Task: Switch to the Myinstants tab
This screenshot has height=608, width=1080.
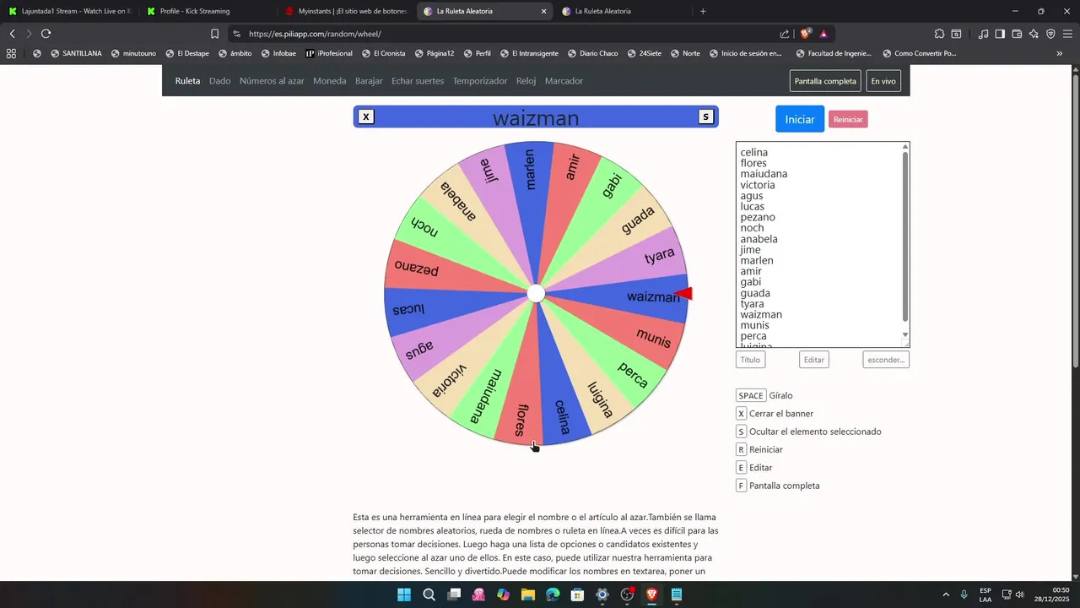Action: pos(345,11)
